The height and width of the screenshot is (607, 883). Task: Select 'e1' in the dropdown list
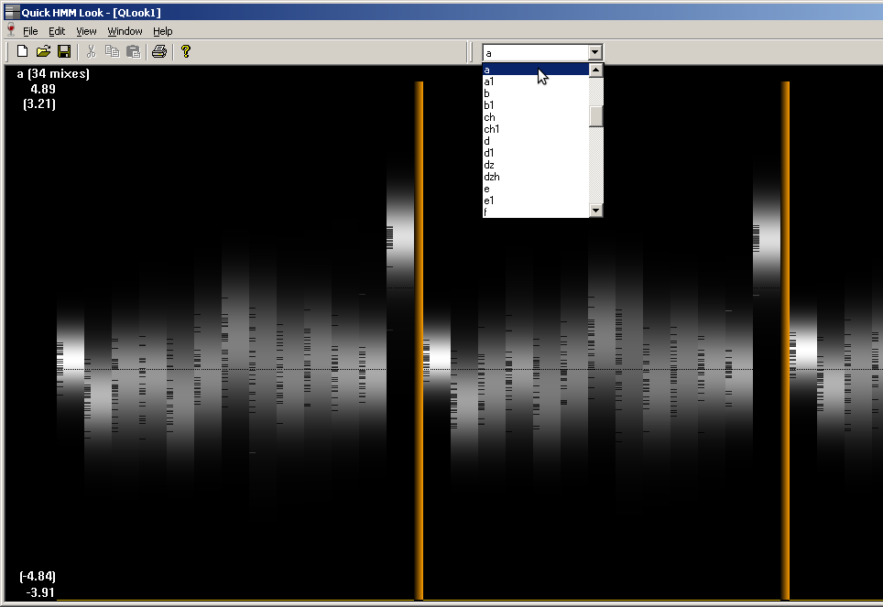tap(536, 200)
